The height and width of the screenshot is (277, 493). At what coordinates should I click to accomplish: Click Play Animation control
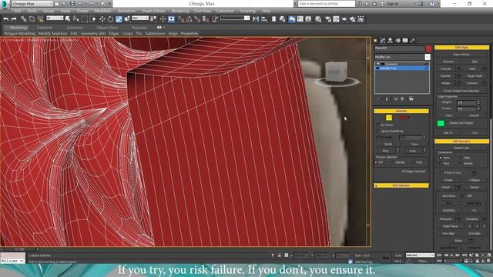pos(452,255)
